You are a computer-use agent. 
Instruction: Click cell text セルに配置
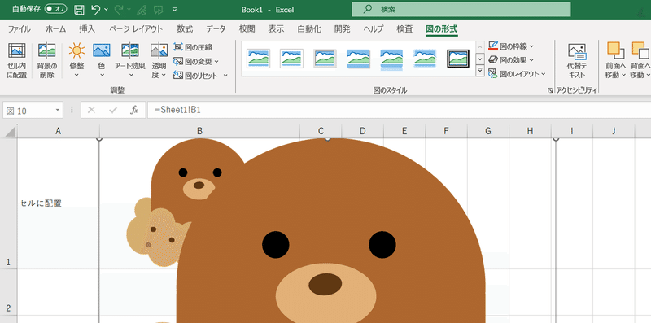tap(40, 203)
